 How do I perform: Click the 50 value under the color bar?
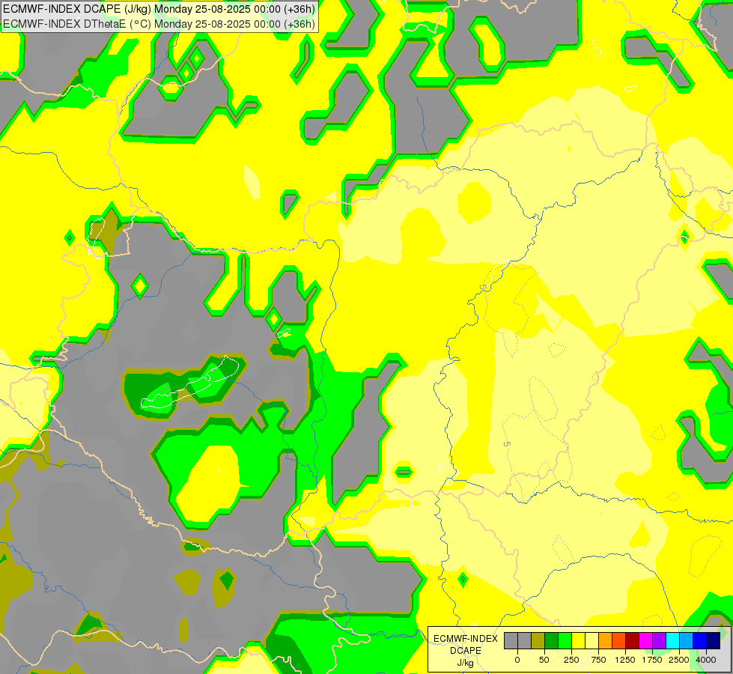tap(544, 660)
